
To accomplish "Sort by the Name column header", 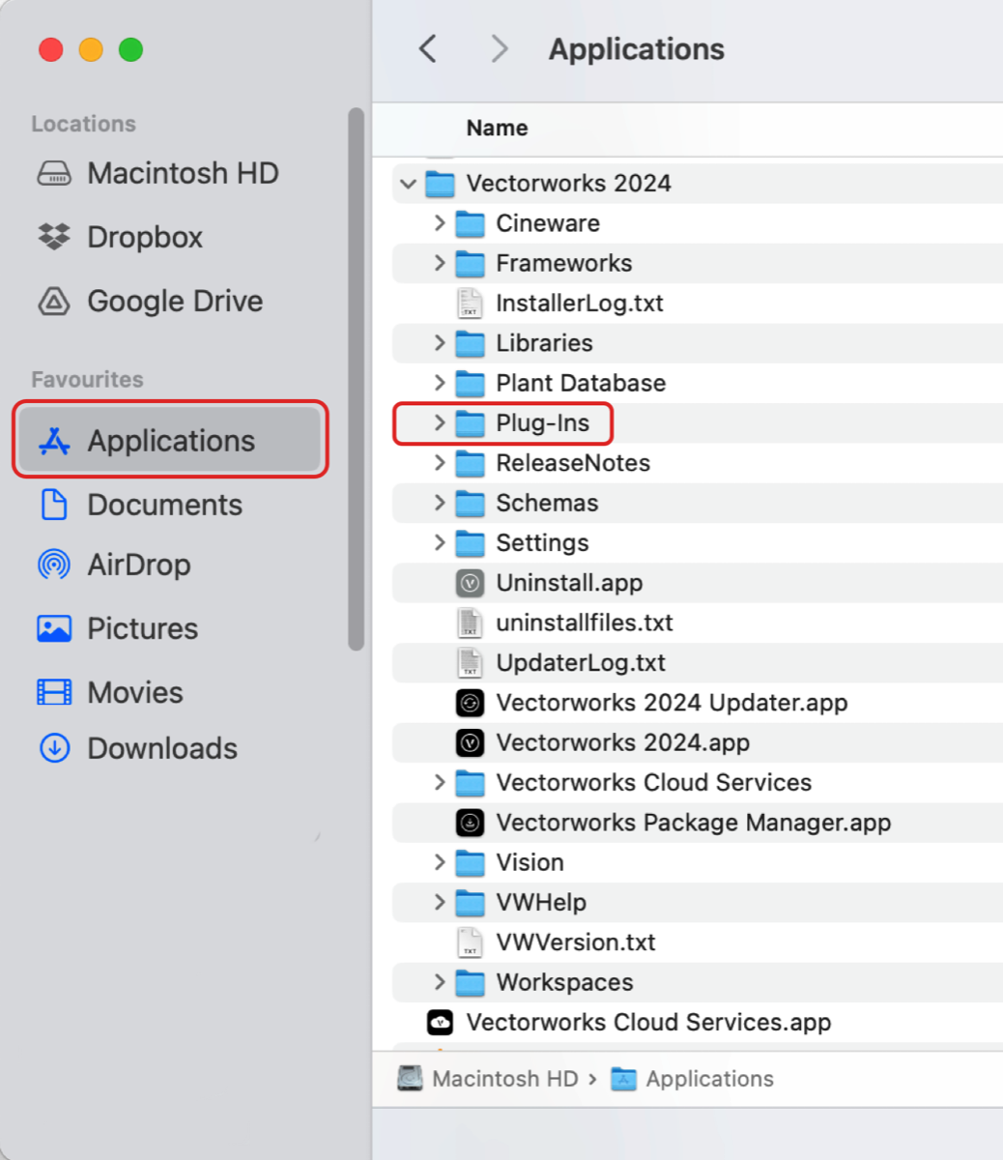I will click(x=497, y=129).
